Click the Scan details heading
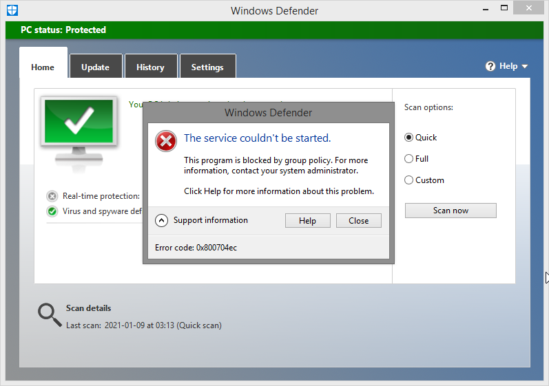This screenshot has height=386, width=549. 89,308
